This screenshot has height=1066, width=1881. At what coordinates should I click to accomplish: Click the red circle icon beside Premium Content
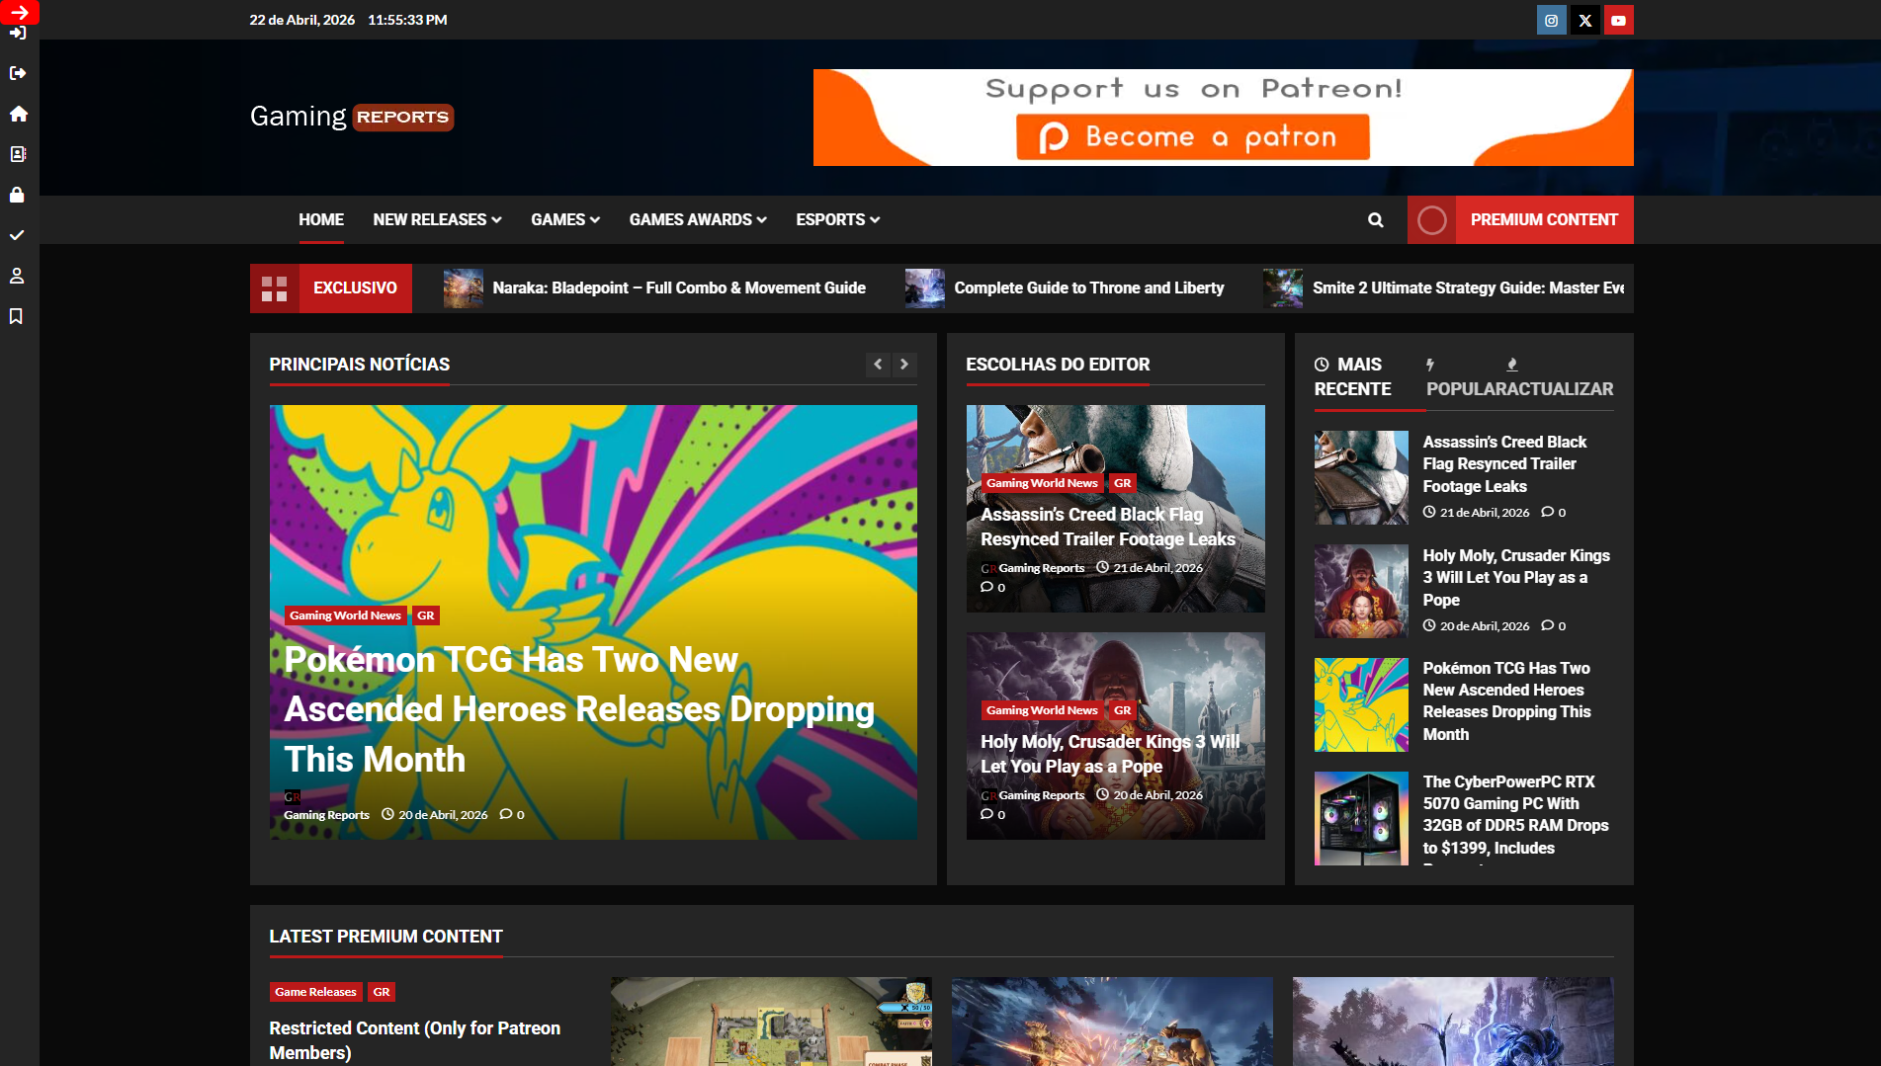point(1431,220)
